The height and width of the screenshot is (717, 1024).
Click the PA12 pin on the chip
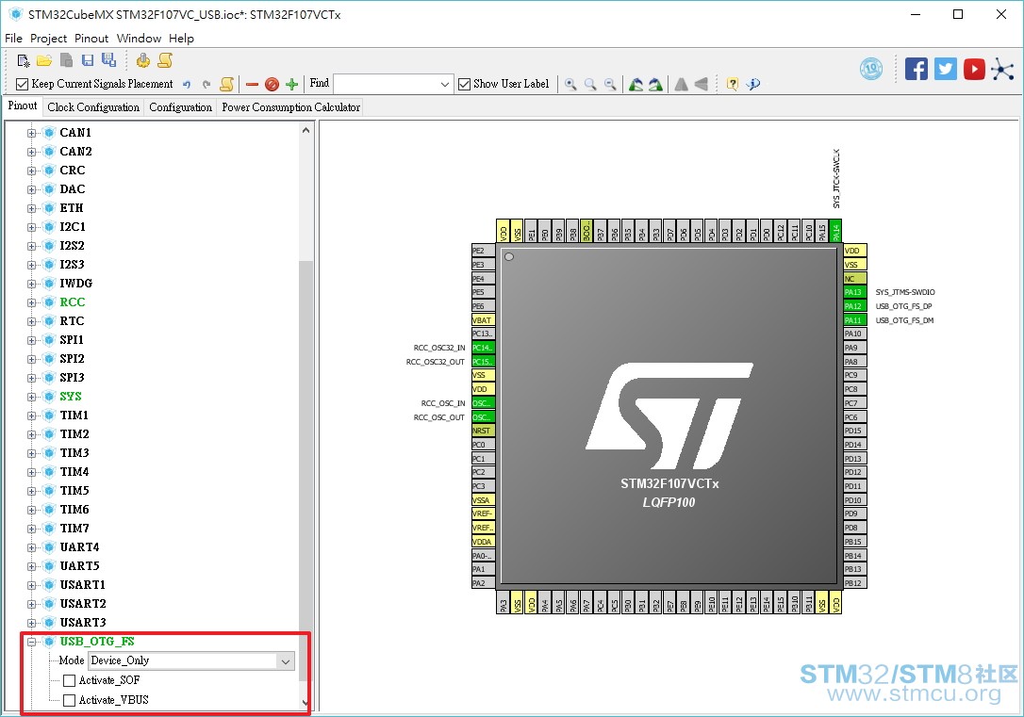(855, 306)
